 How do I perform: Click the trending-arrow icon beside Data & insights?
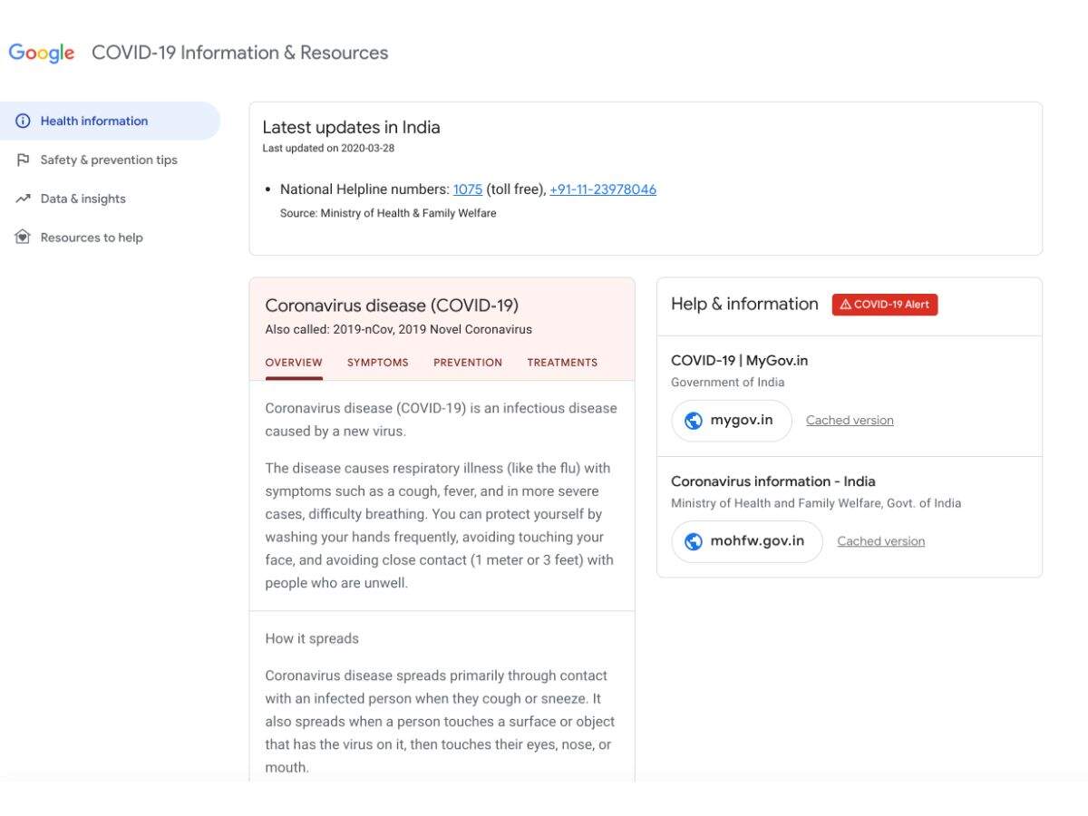(22, 198)
